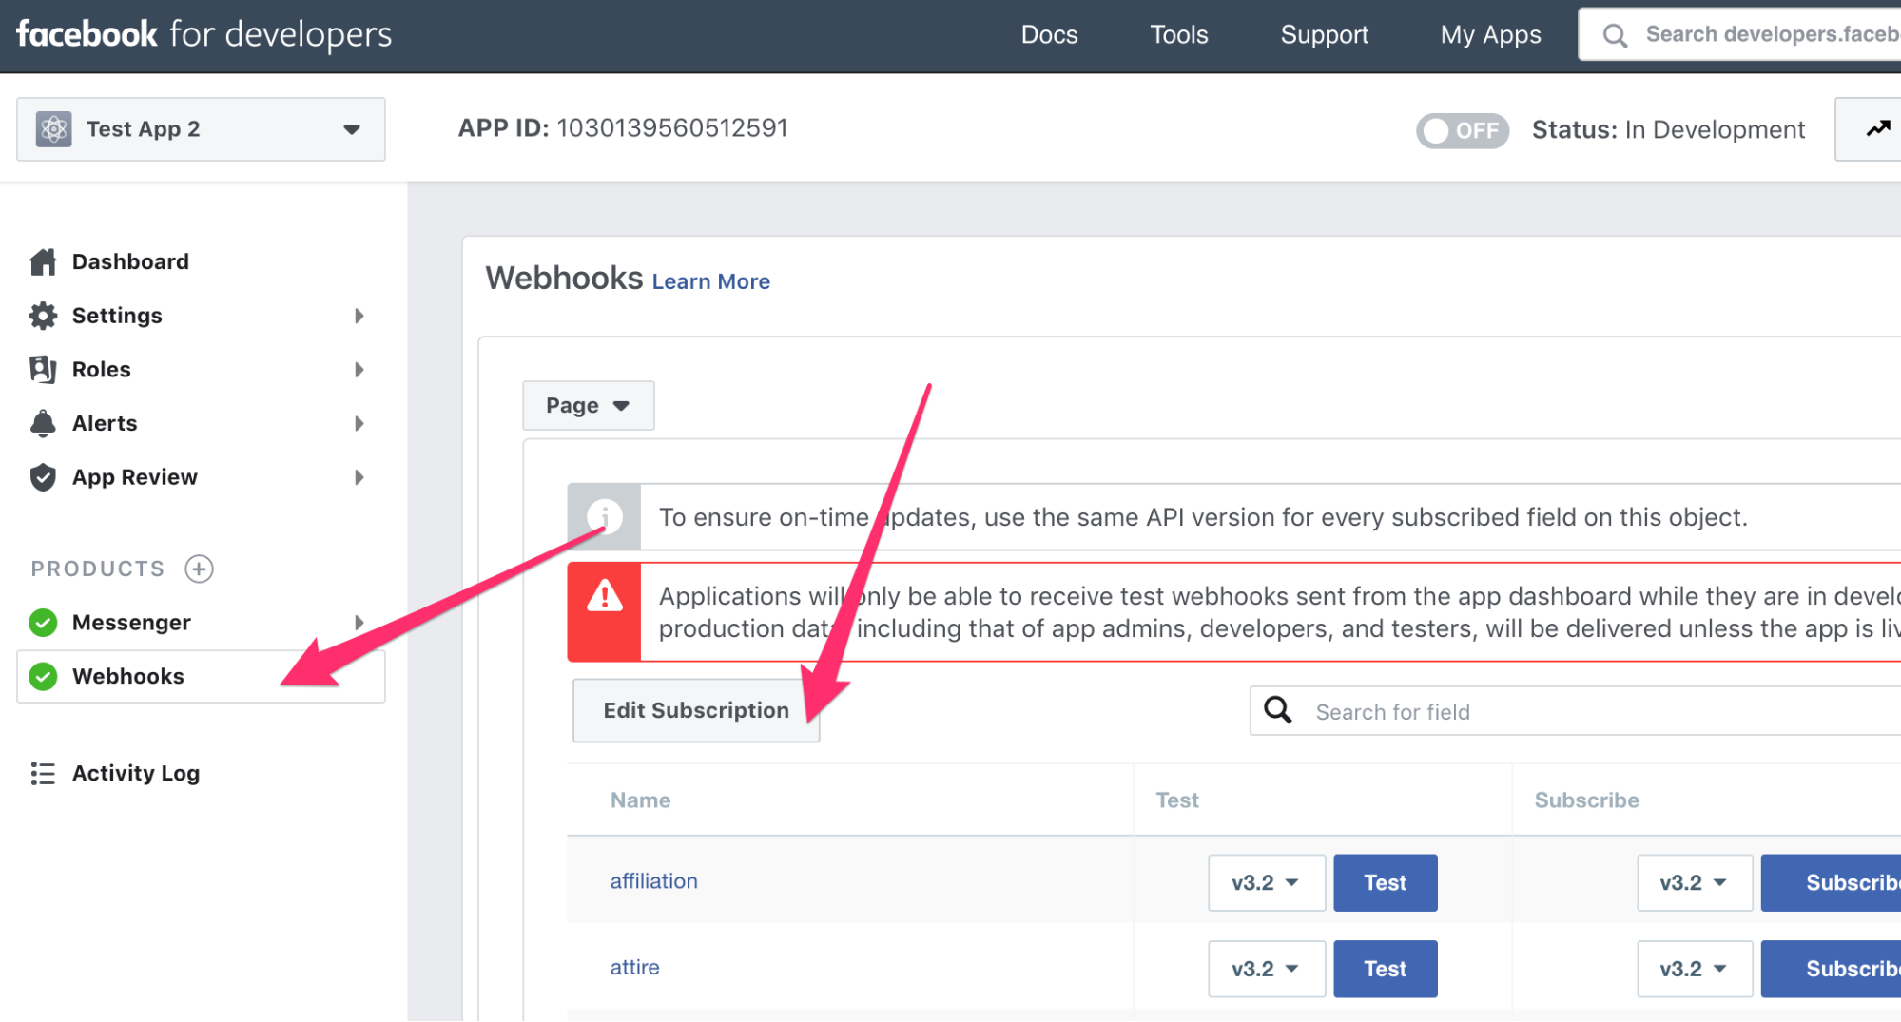Open the Support menu
Viewport: 1901px width, 1022px height.
[1324, 35]
